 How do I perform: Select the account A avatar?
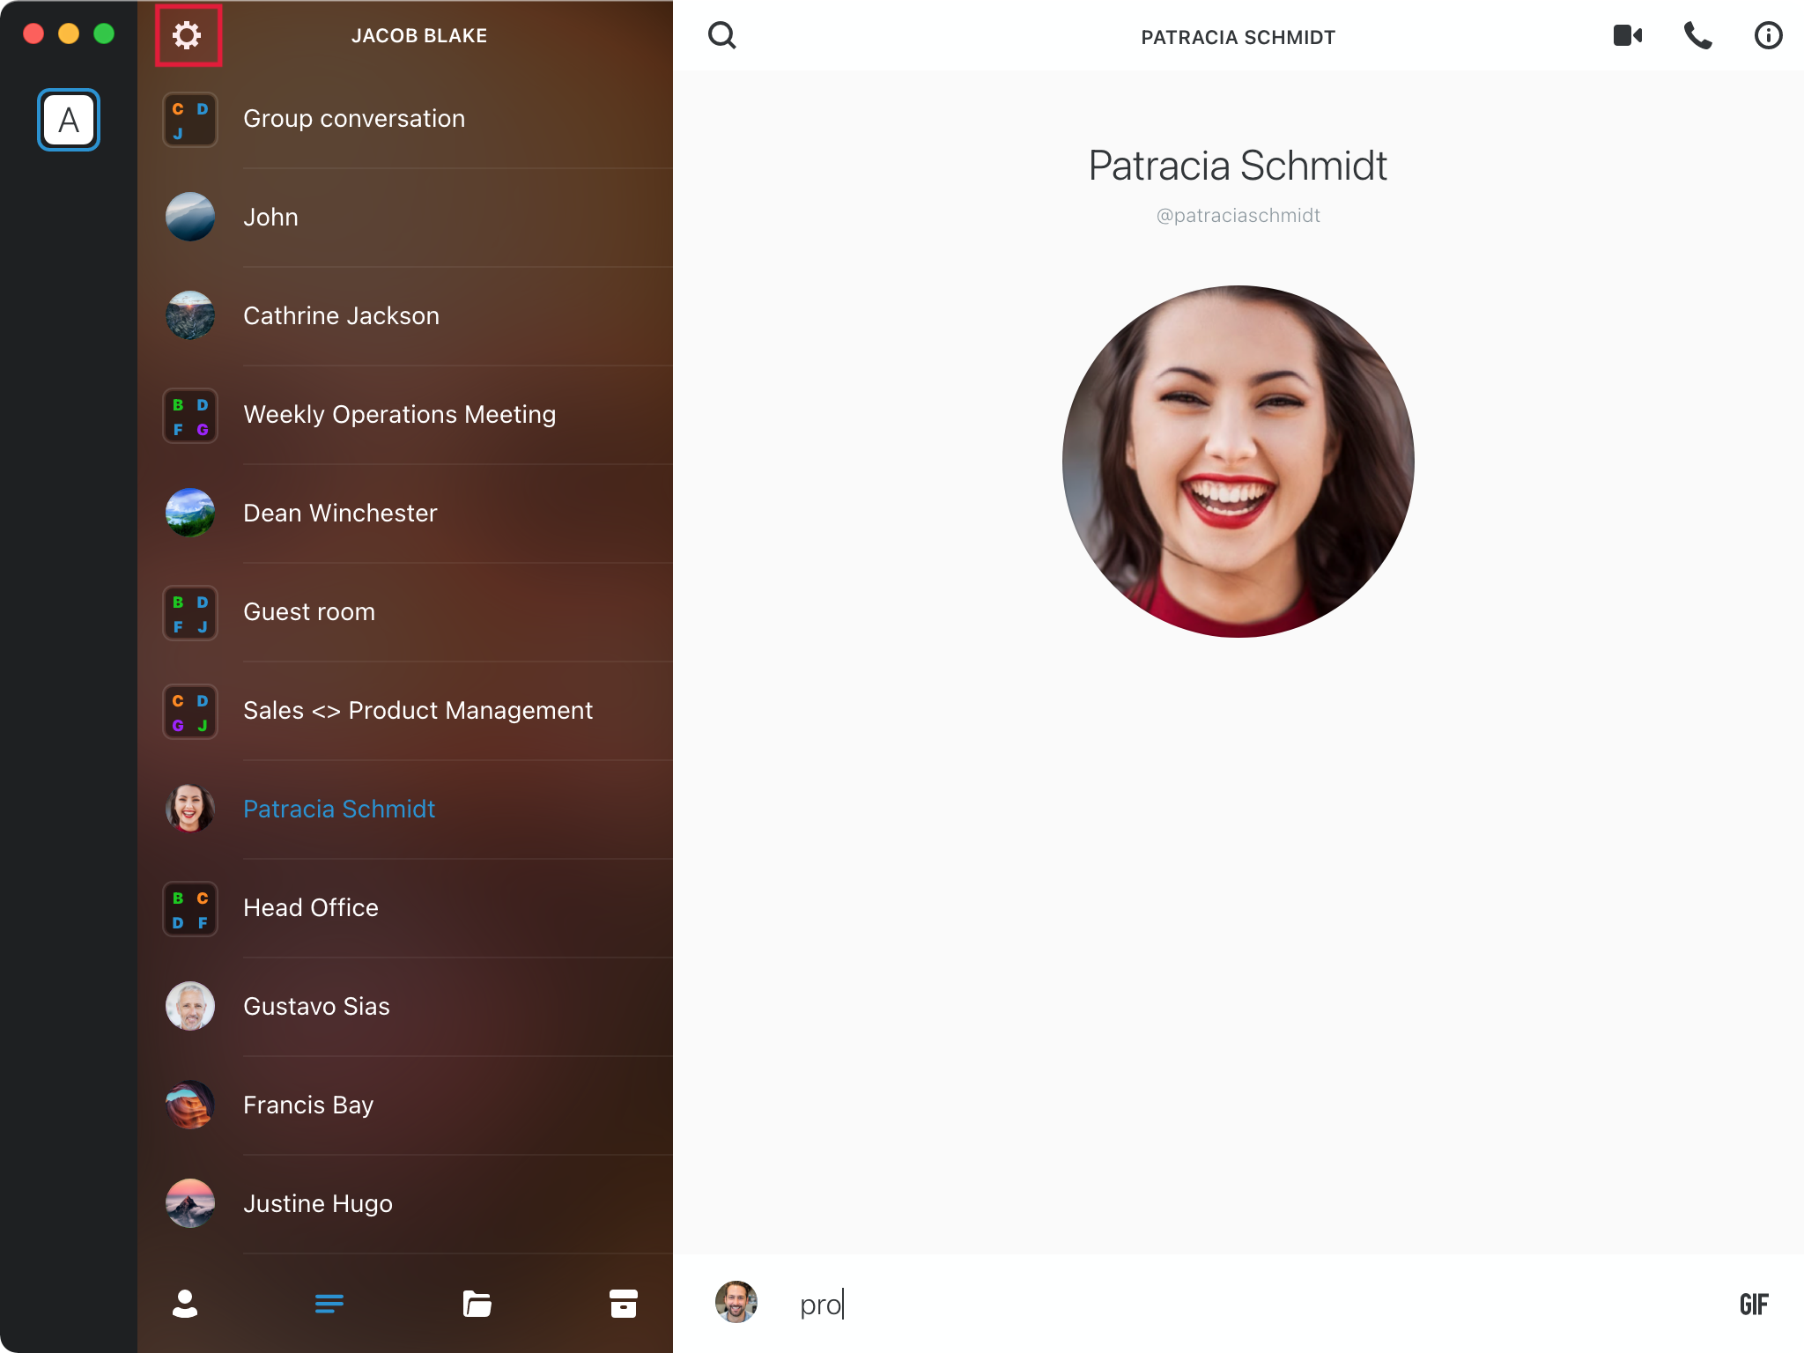(69, 120)
